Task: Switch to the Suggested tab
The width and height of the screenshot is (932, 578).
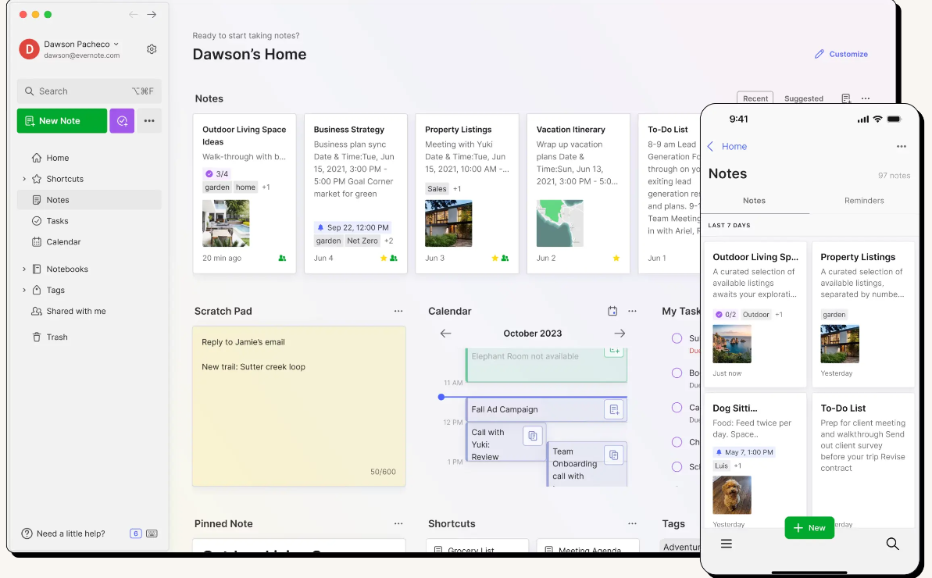Action: (803, 98)
